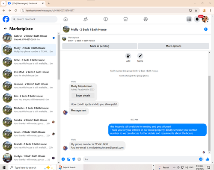This screenshot has width=214, height=170.
Task: Select the Messenger | Facebook tab
Action: [26, 3]
